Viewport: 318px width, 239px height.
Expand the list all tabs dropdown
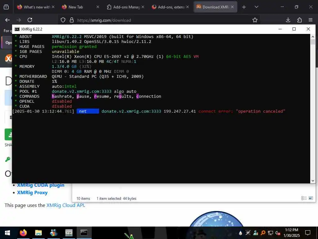click(256, 7)
